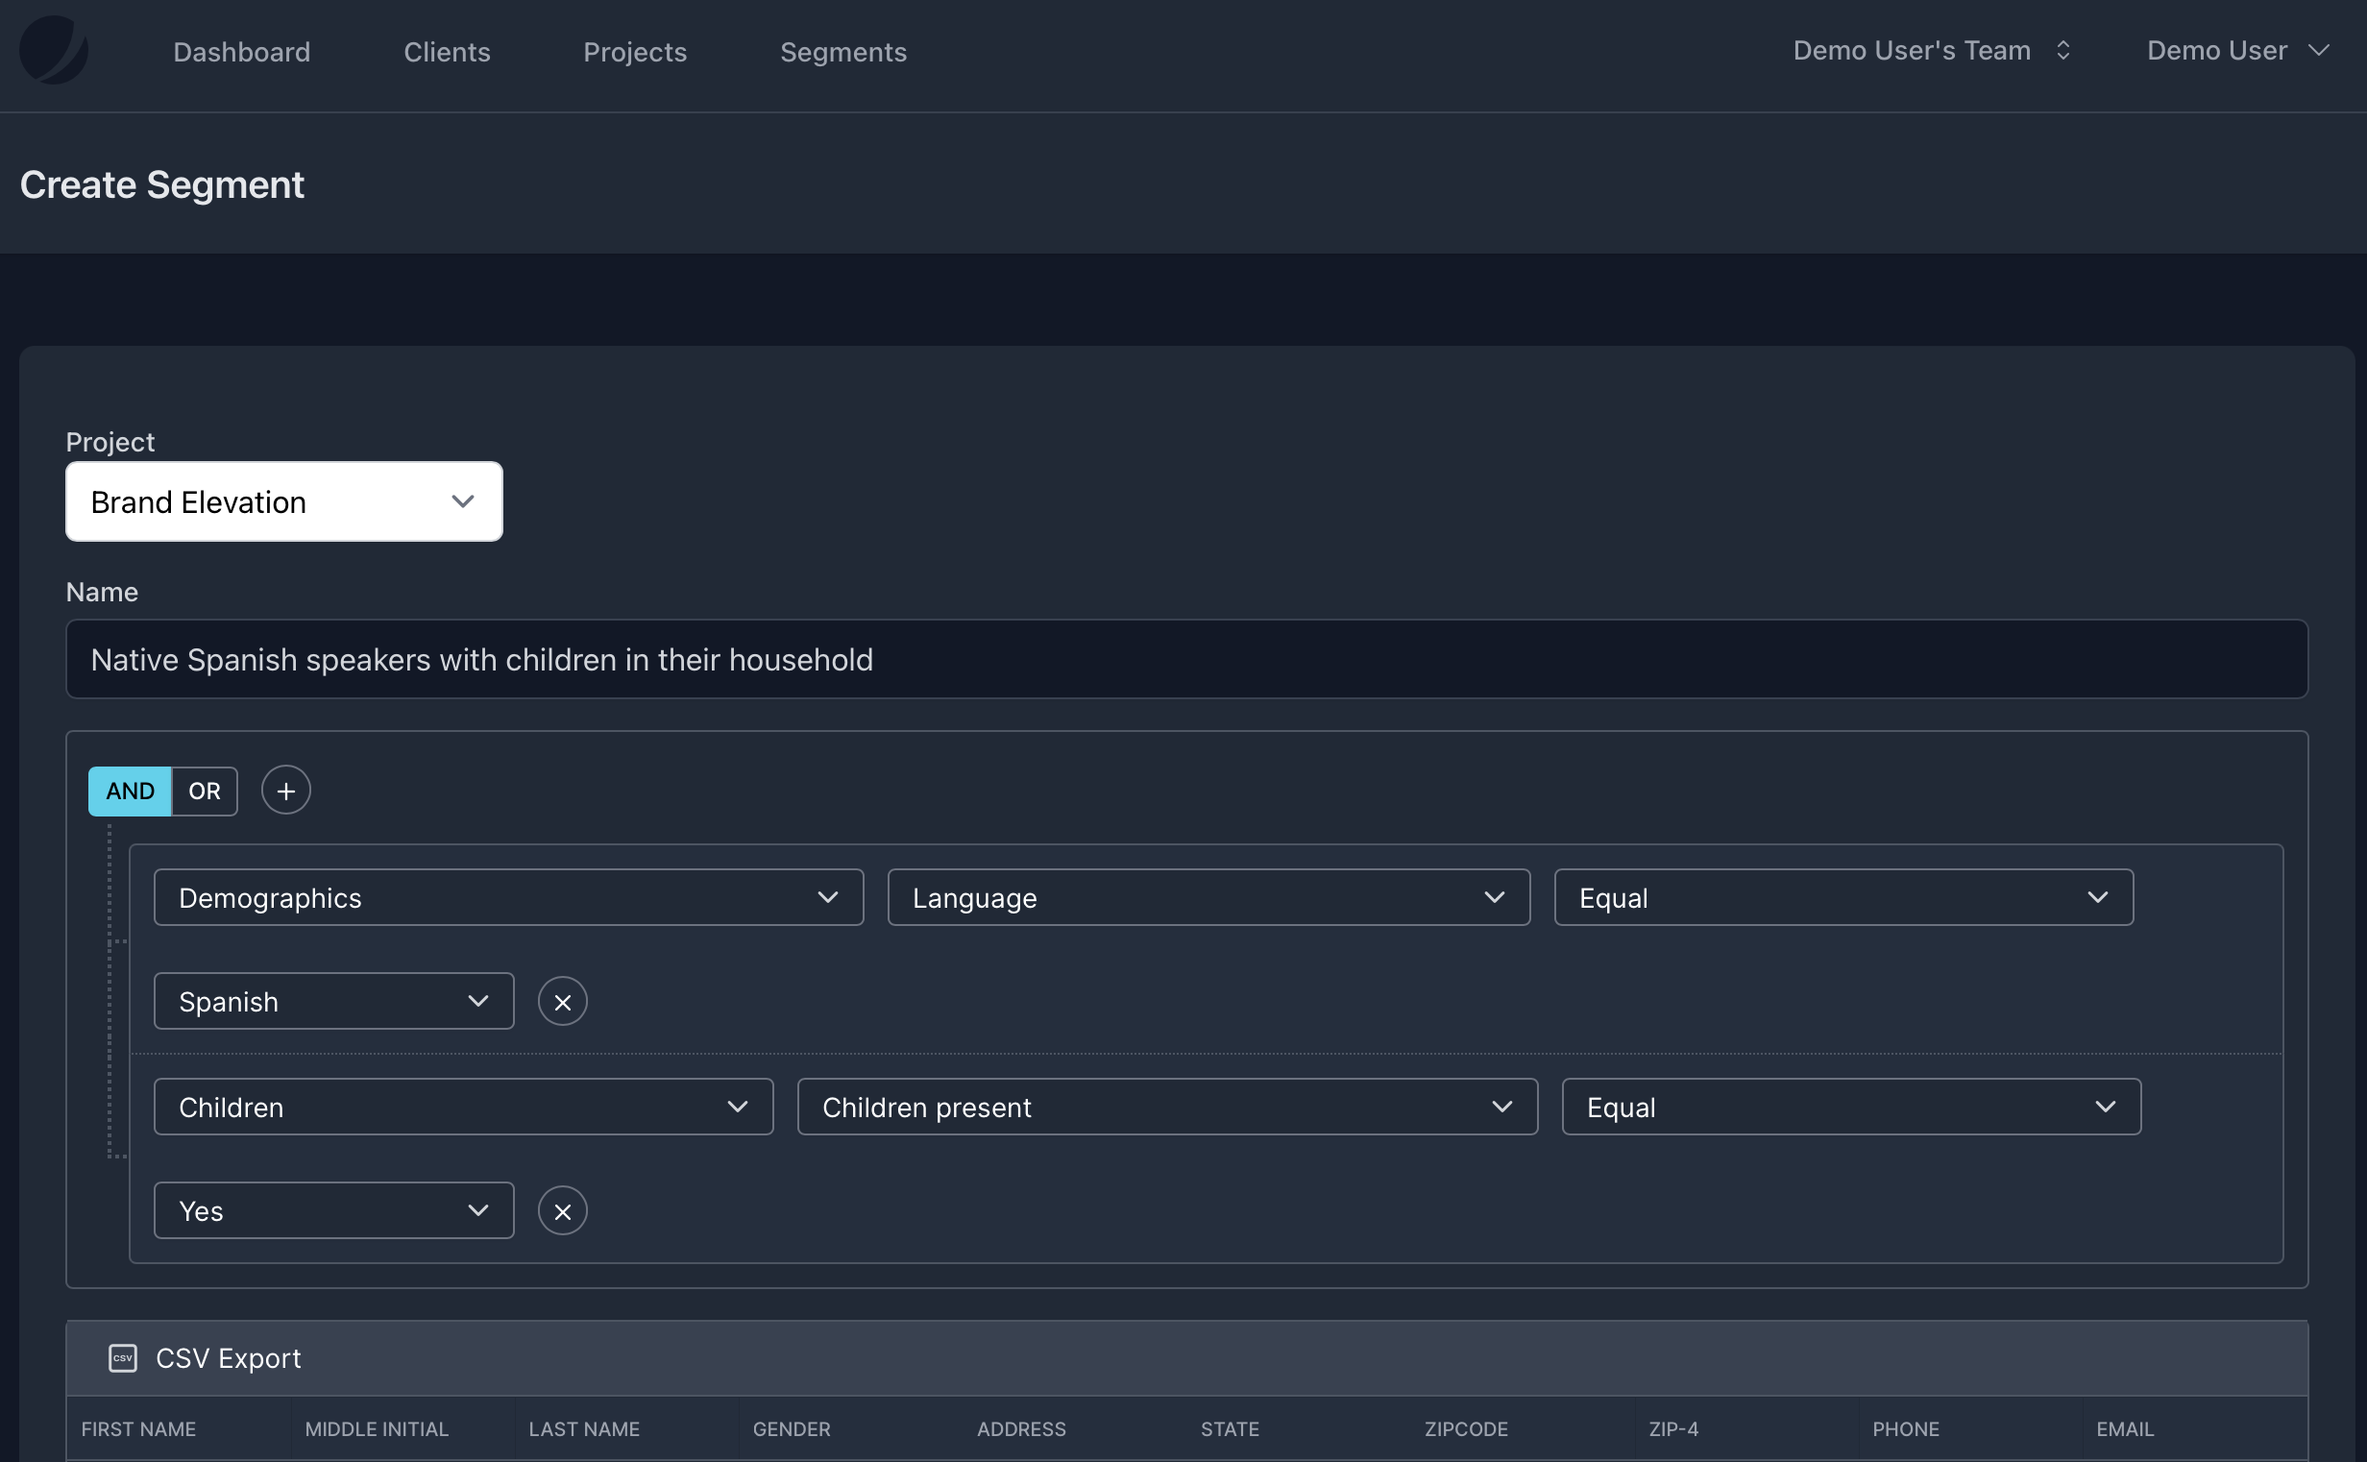
Task: Open the Yes value dropdown
Action: [333, 1210]
